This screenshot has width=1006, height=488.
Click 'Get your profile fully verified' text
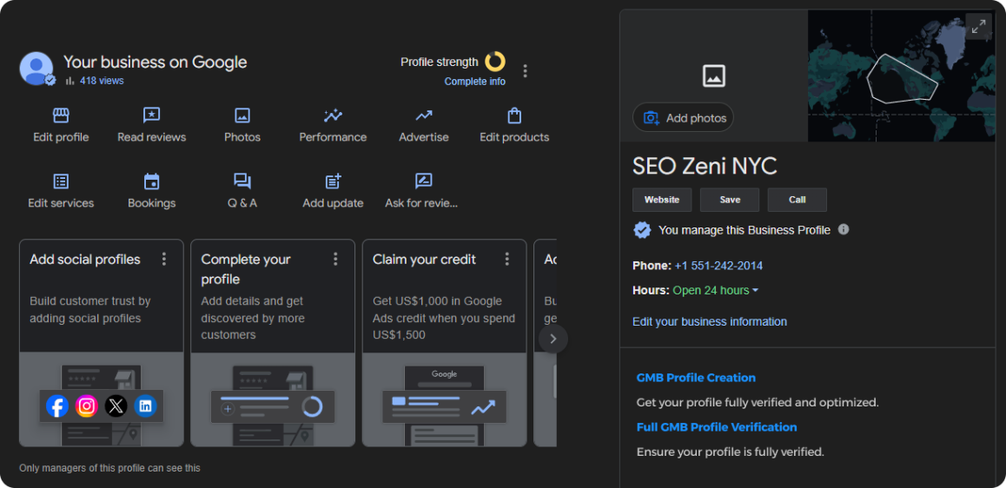click(757, 403)
